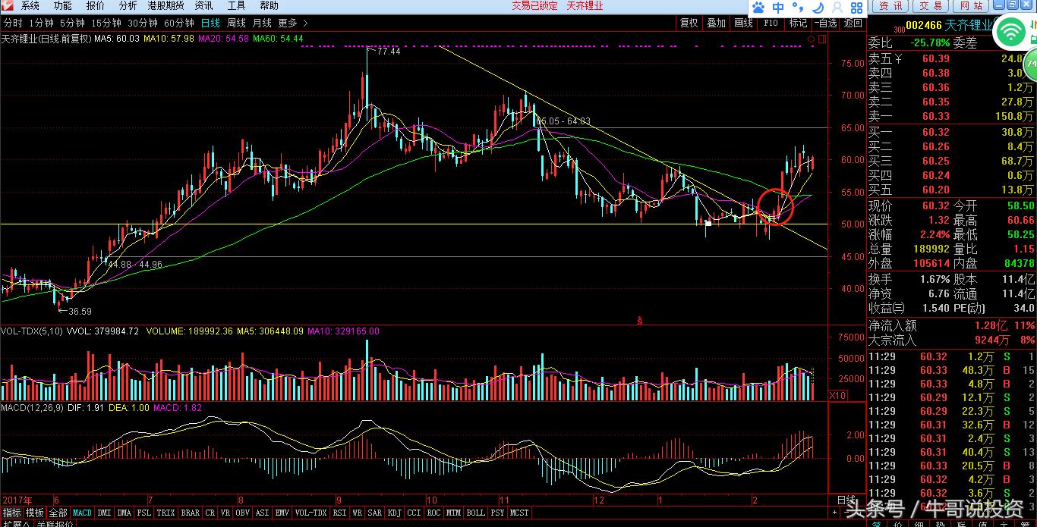The width and height of the screenshot is (1037, 527).
Task: Click the Baidu paw input method icon
Action: 758,8
